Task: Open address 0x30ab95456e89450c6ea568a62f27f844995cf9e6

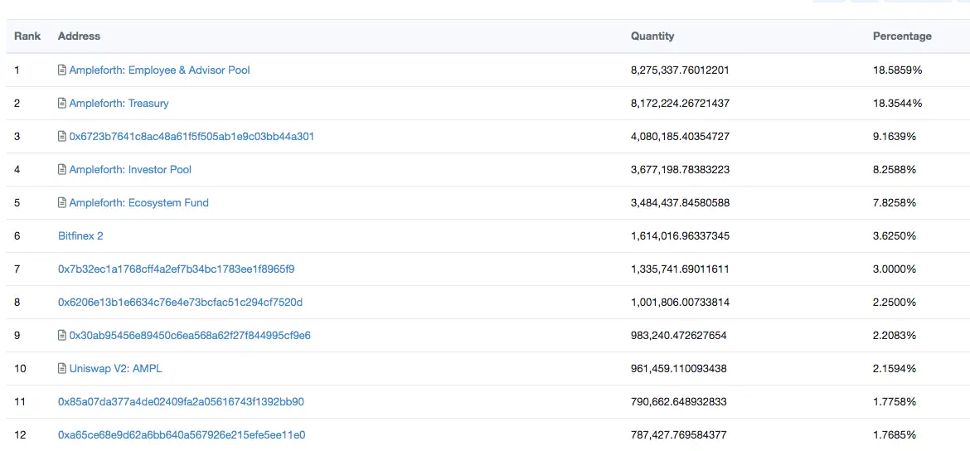Action: click(190, 335)
